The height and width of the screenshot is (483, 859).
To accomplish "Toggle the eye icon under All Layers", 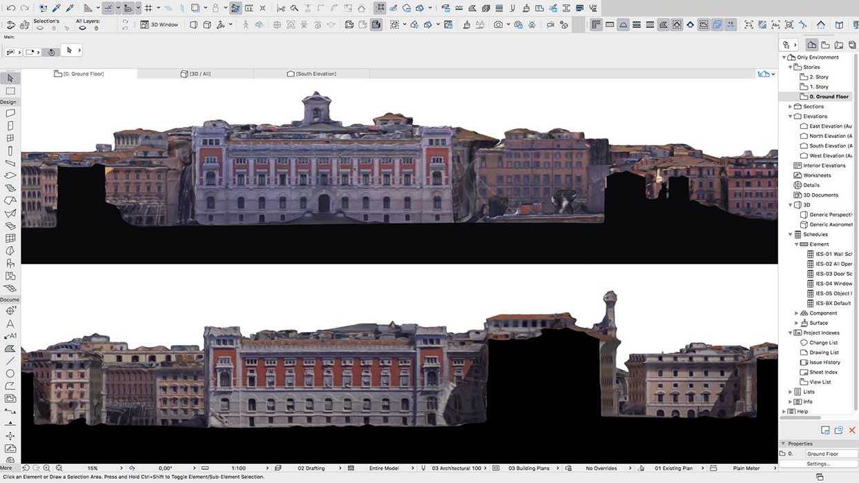I will [x=82, y=28].
